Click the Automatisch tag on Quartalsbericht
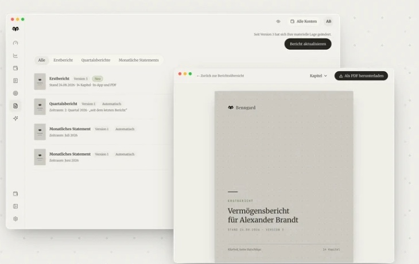 (x=111, y=104)
